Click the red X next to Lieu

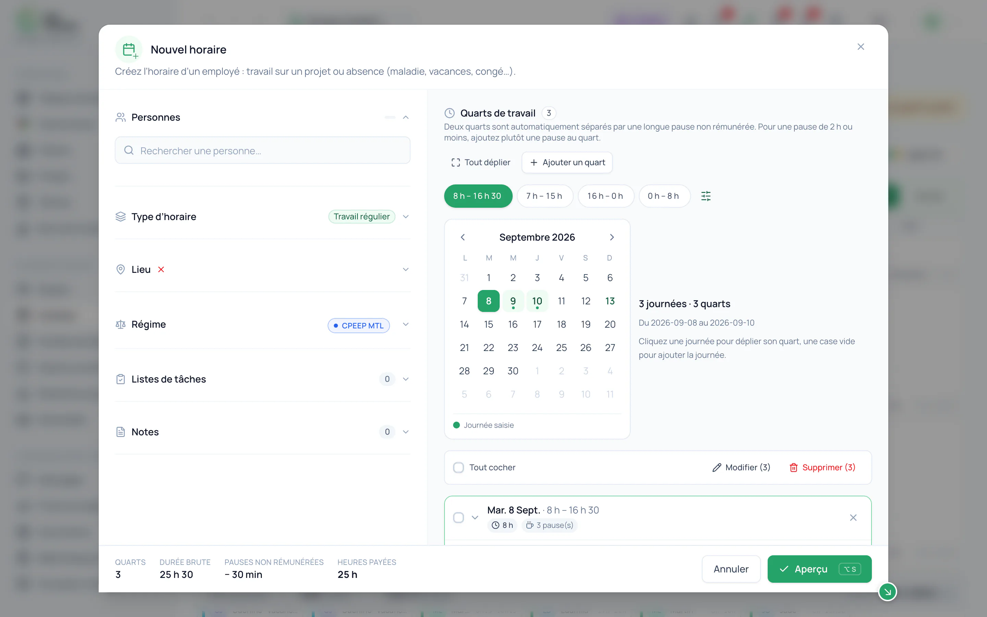[x=161, y=269]
